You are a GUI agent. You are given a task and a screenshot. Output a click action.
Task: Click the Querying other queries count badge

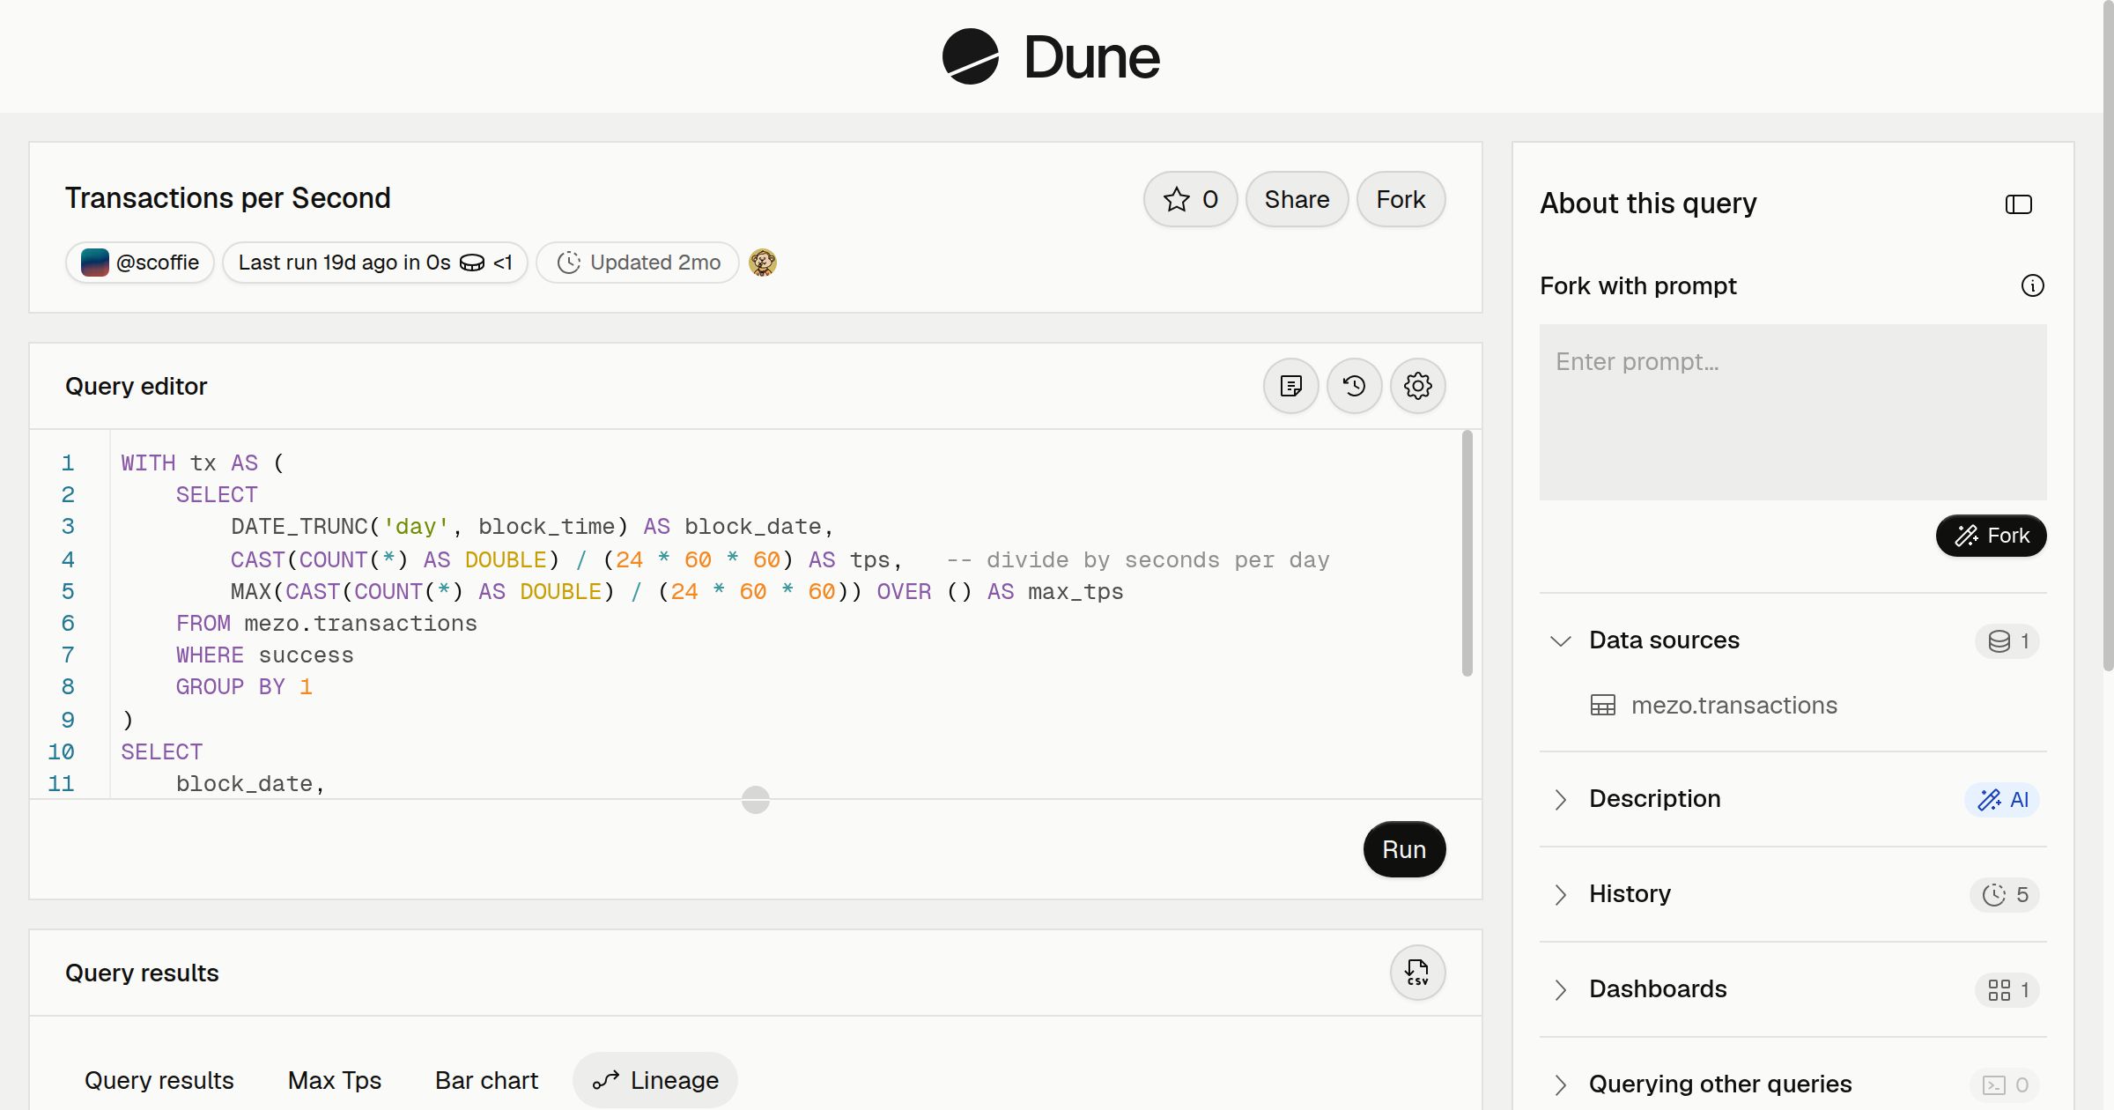pos(2005,1085)
